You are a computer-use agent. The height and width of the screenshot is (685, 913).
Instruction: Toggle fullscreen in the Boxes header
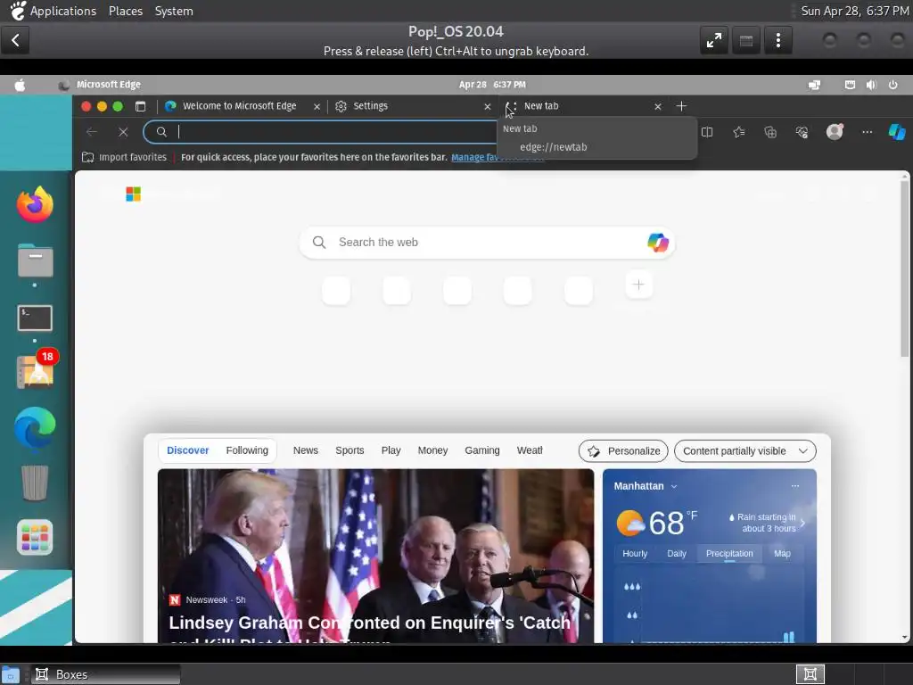714,40
